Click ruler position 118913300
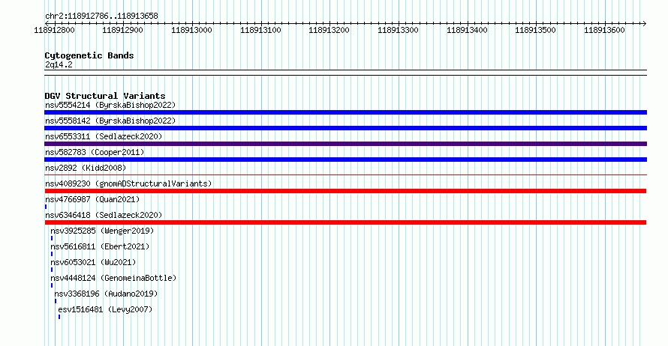The width and height of the screenshot is (668, 346). pyautogui.click(x=398, y=30)
